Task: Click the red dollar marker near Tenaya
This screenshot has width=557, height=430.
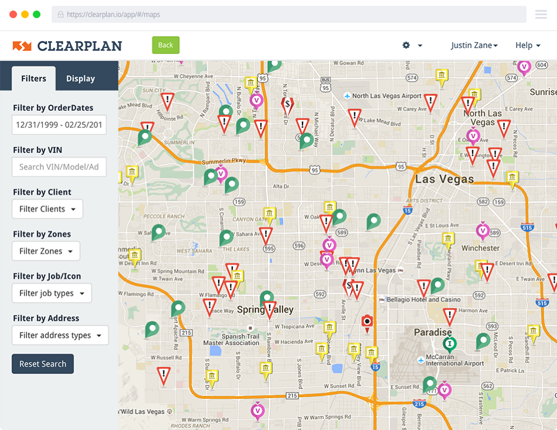Action: point(287,105)
